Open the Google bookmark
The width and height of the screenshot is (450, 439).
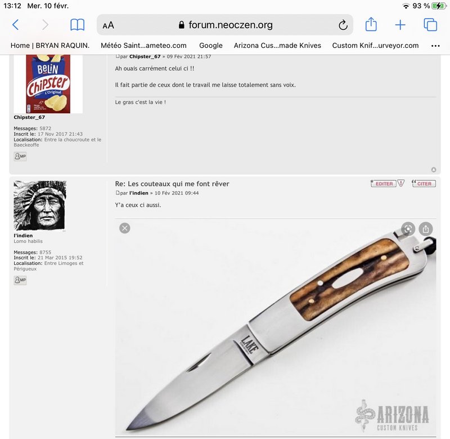coord(210,46)
